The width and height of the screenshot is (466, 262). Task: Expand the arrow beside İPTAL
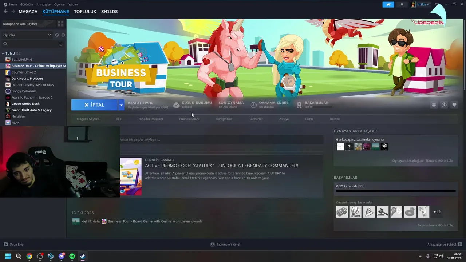pos(121,105)
